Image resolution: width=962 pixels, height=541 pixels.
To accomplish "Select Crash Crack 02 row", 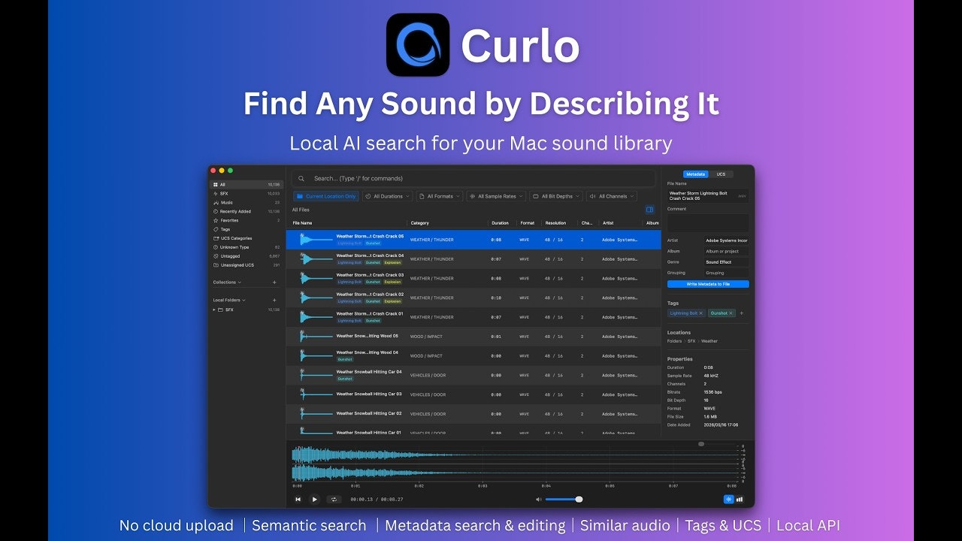I will (x=473, y=298).
